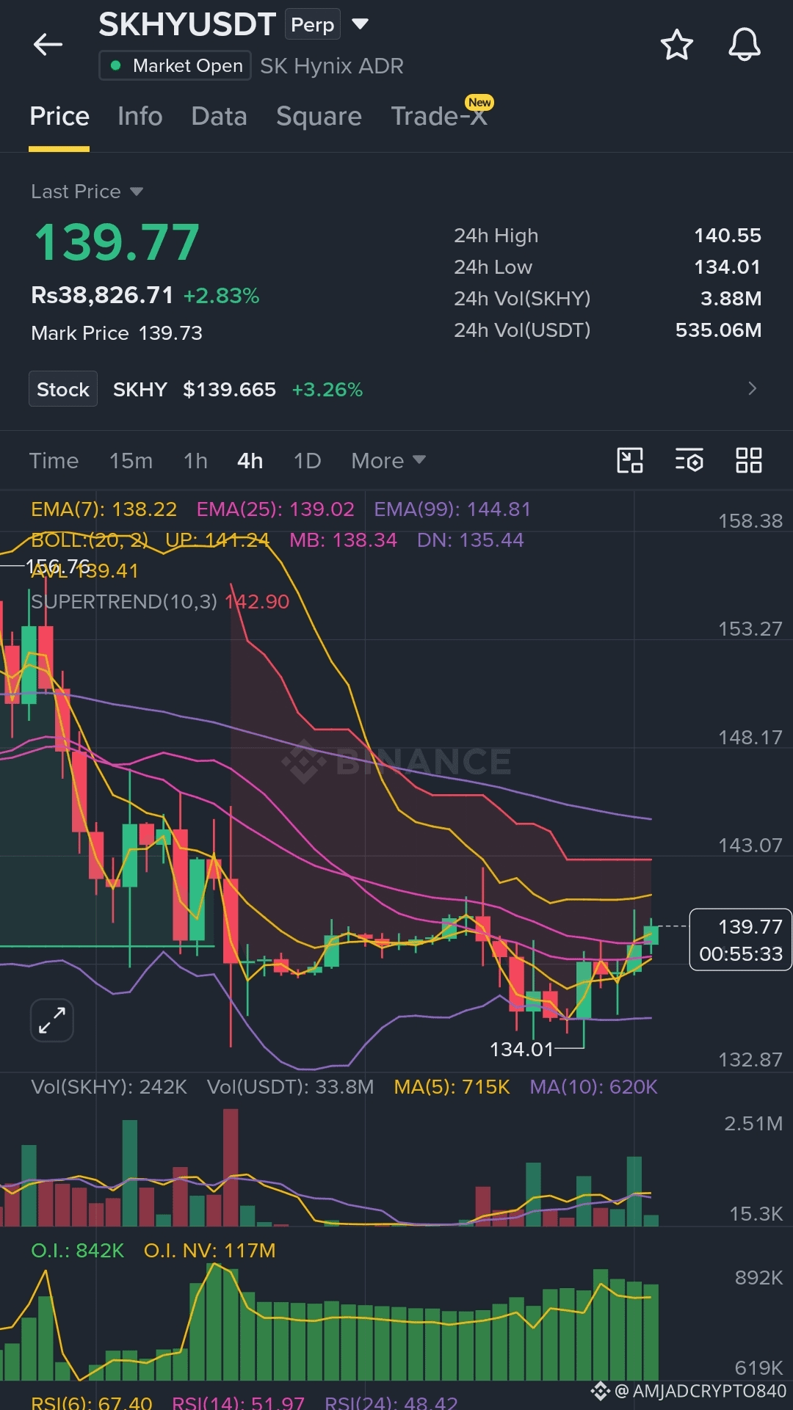This screenshot has height=1410, width=793.
Task: Tap the Rs38,826.71 converted price
Action: (102, 295)
